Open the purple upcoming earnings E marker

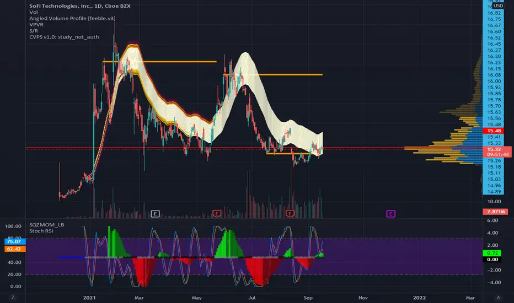click(x=390, y=214)
